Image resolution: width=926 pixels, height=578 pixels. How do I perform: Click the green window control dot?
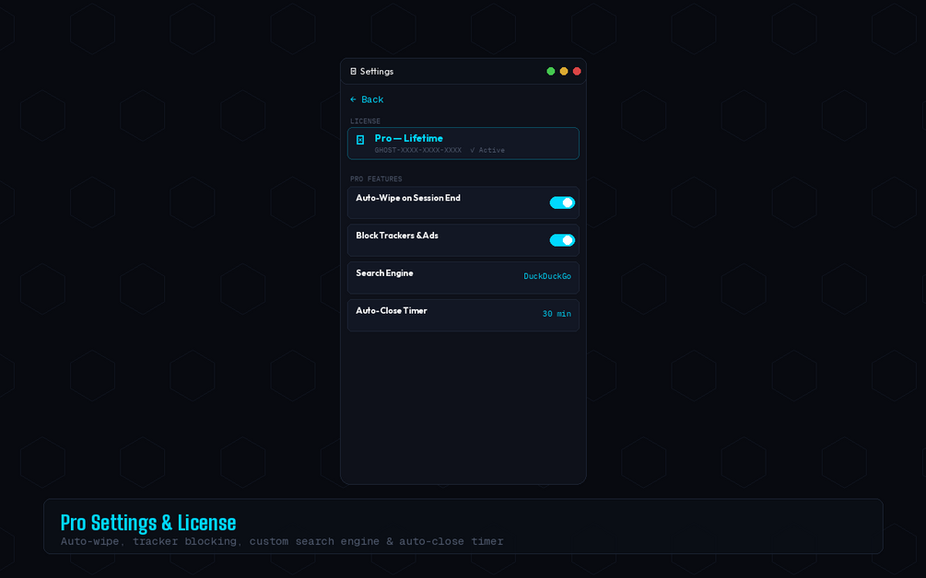550,72
